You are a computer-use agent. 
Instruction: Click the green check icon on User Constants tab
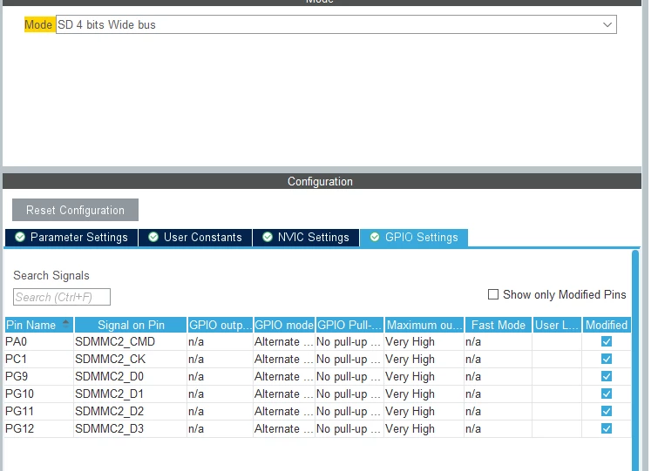click(x=153, y=237)
